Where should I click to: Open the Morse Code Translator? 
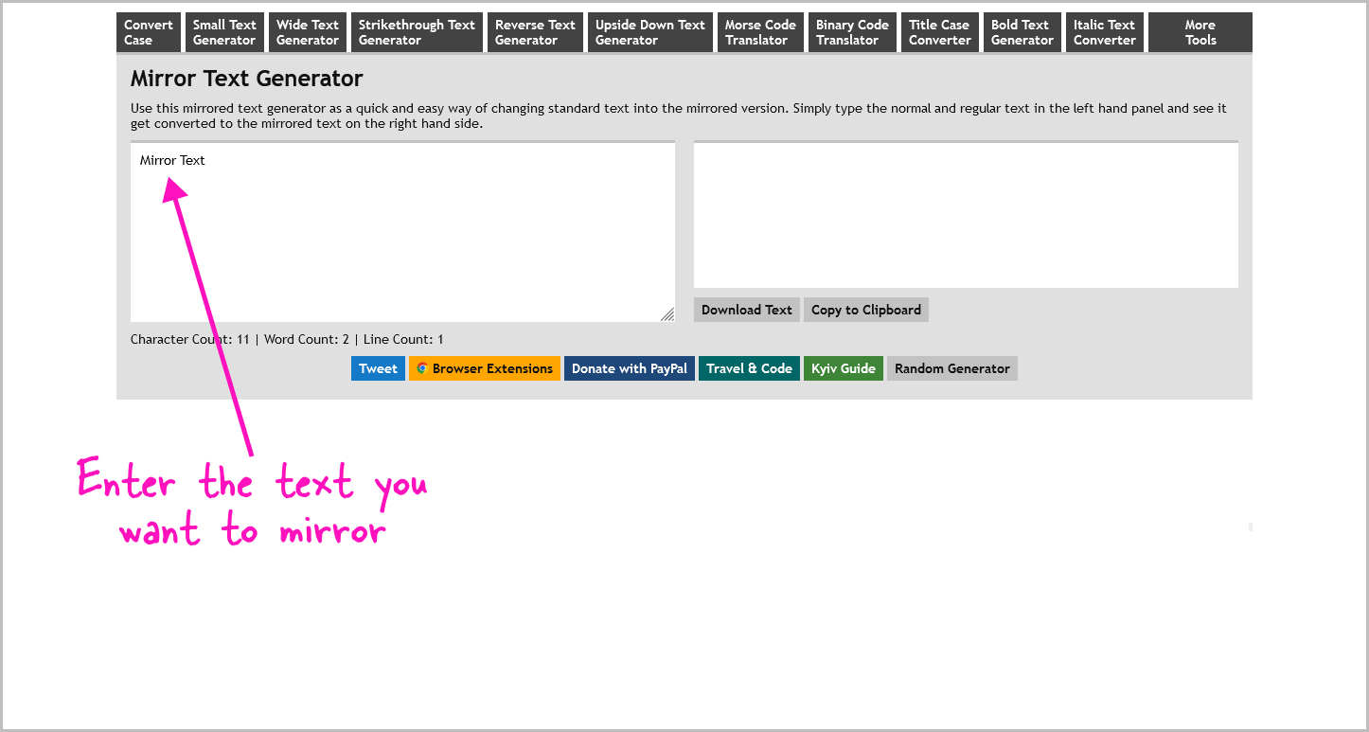point(759,31)
